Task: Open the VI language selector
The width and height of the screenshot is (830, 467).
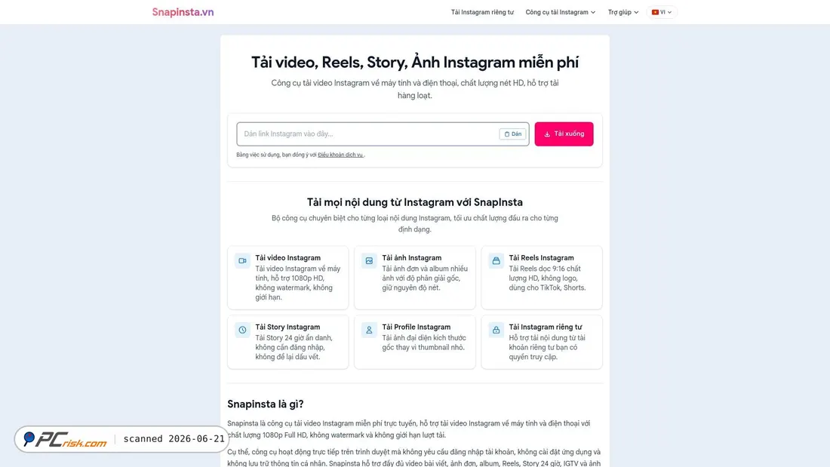Action: click(662, 12)
